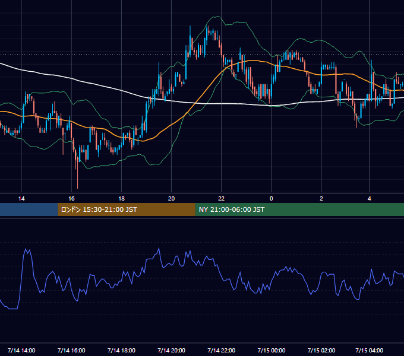Image resolution: width=404 pixels, height=356 pixels.
Task: Click the ロンドン 15:30-21:00 JST session bar
Action: [127, 209]
